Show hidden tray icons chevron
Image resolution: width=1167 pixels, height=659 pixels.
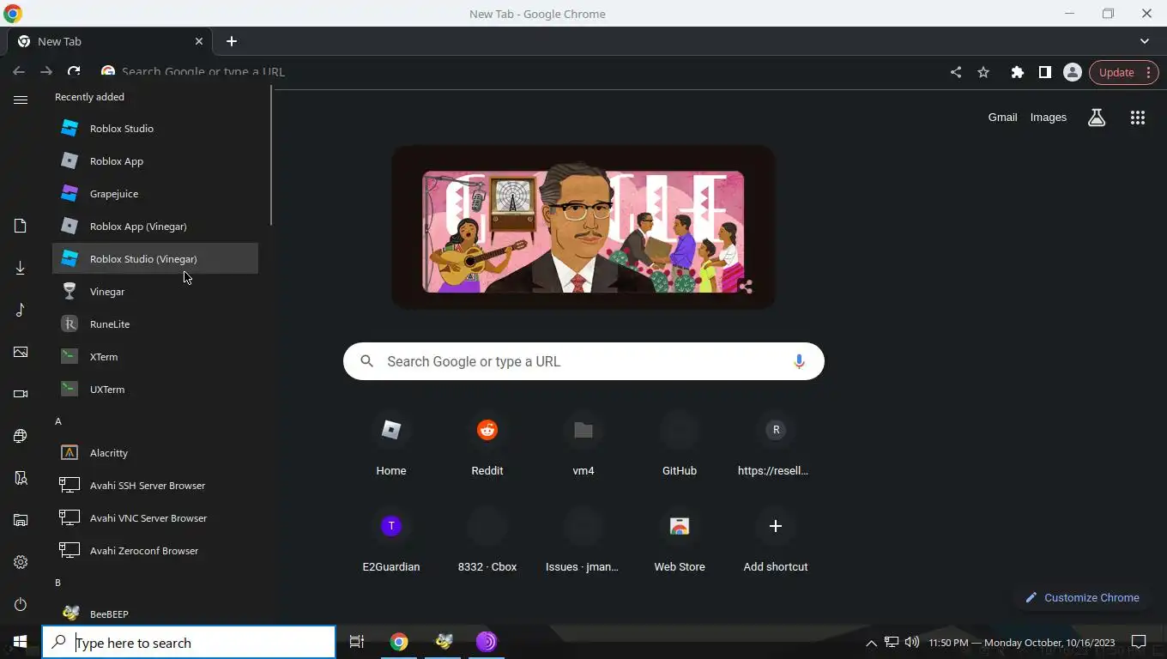(871, 643)
